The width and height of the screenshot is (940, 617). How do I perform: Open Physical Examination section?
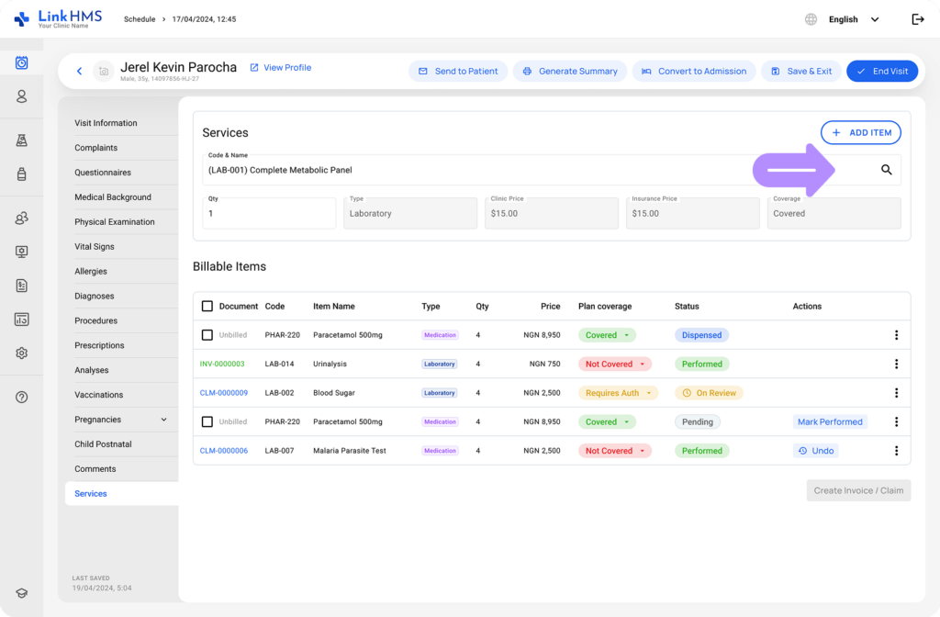(120, 222)
